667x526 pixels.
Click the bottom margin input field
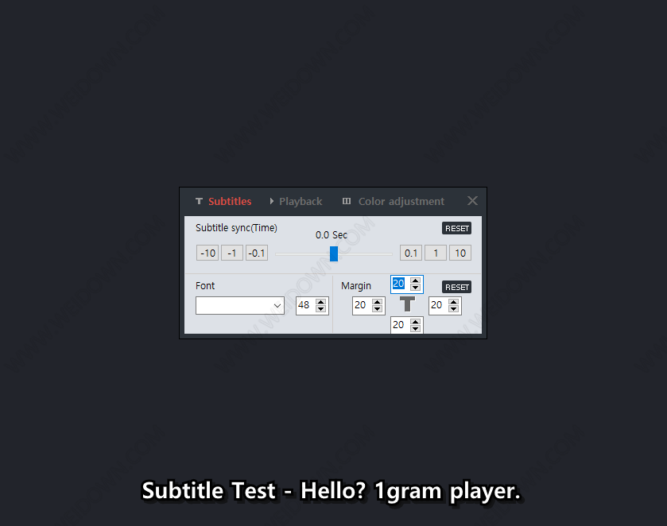coord(400,325)
